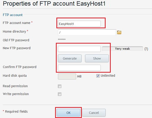The width and height of the screenshot is (152, 118).
Task: Click the Old FTP password asterisks
Action: click(x=62, y=40)
